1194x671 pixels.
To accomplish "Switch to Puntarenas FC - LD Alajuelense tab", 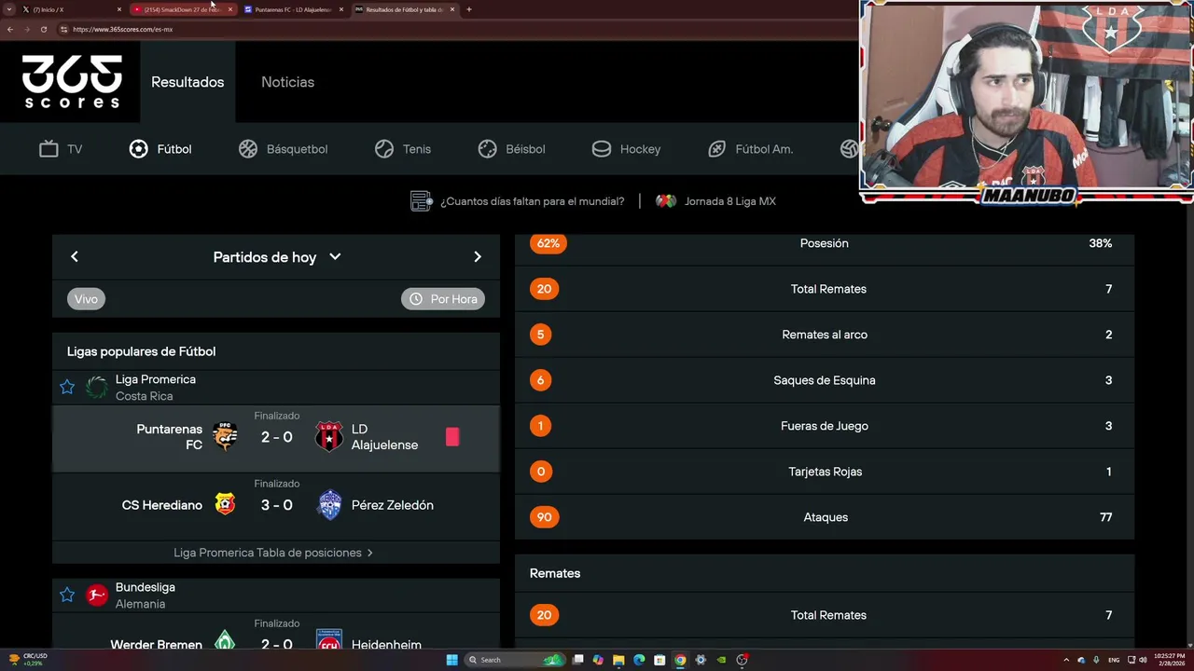I will coord(293,9).
